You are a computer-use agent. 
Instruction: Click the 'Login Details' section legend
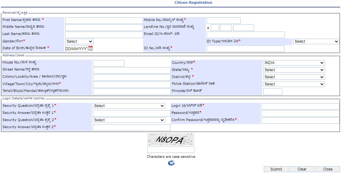[24, 98]
